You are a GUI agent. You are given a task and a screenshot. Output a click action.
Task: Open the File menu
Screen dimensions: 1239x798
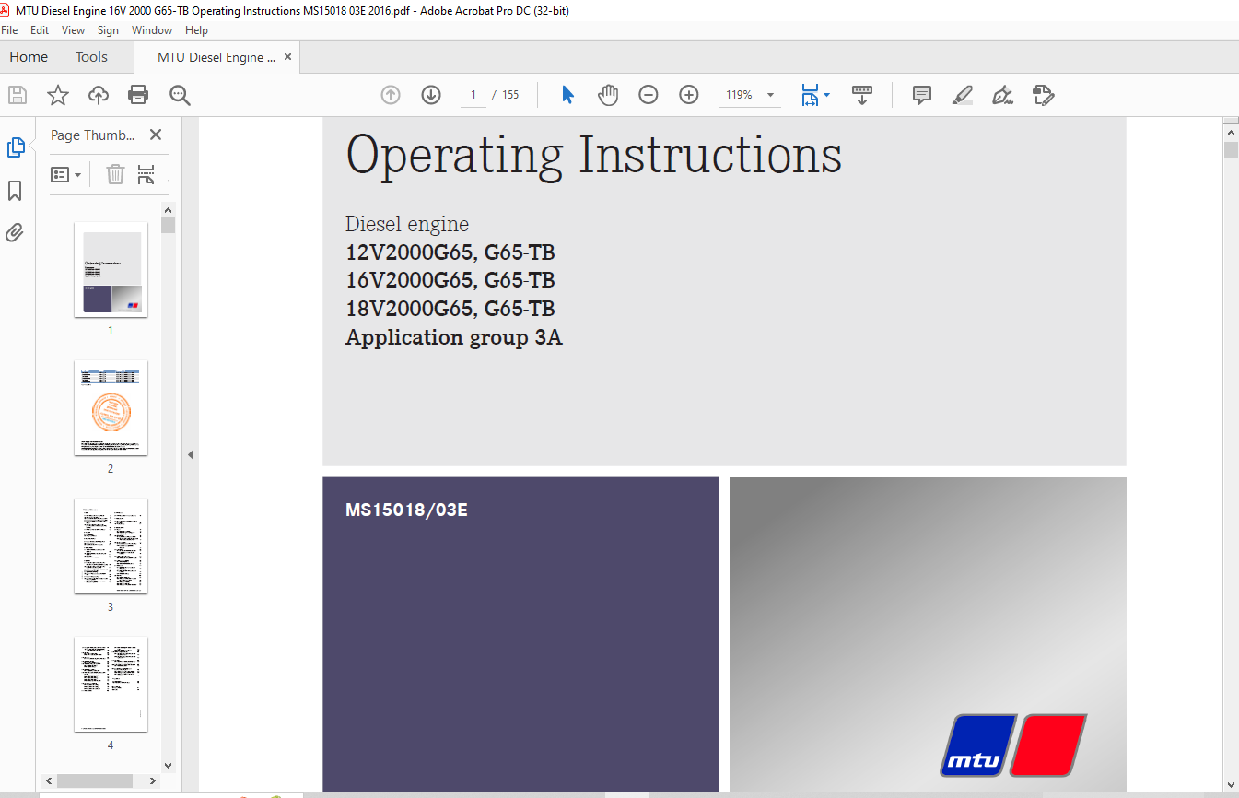9,30
